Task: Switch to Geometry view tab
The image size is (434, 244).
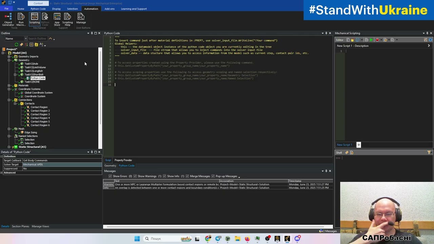Action: (x=110, y=166)
